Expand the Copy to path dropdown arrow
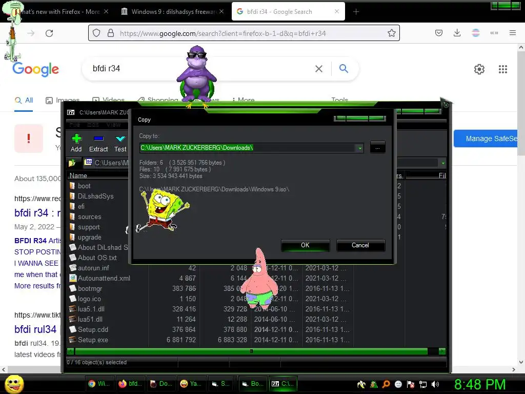 point(360,148)
